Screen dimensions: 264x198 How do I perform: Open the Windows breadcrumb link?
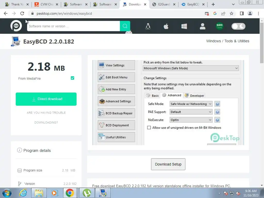[213, 41]
